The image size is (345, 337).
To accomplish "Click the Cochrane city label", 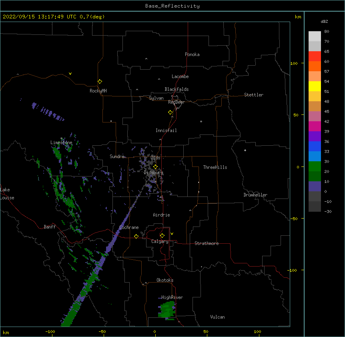I will click(129, 227).
